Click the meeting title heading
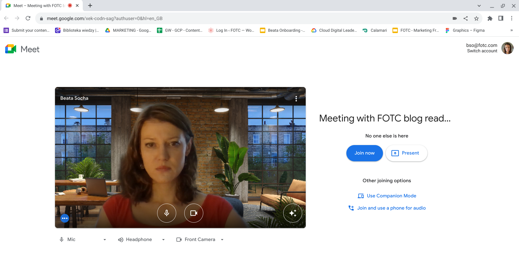 pos(385,118)
